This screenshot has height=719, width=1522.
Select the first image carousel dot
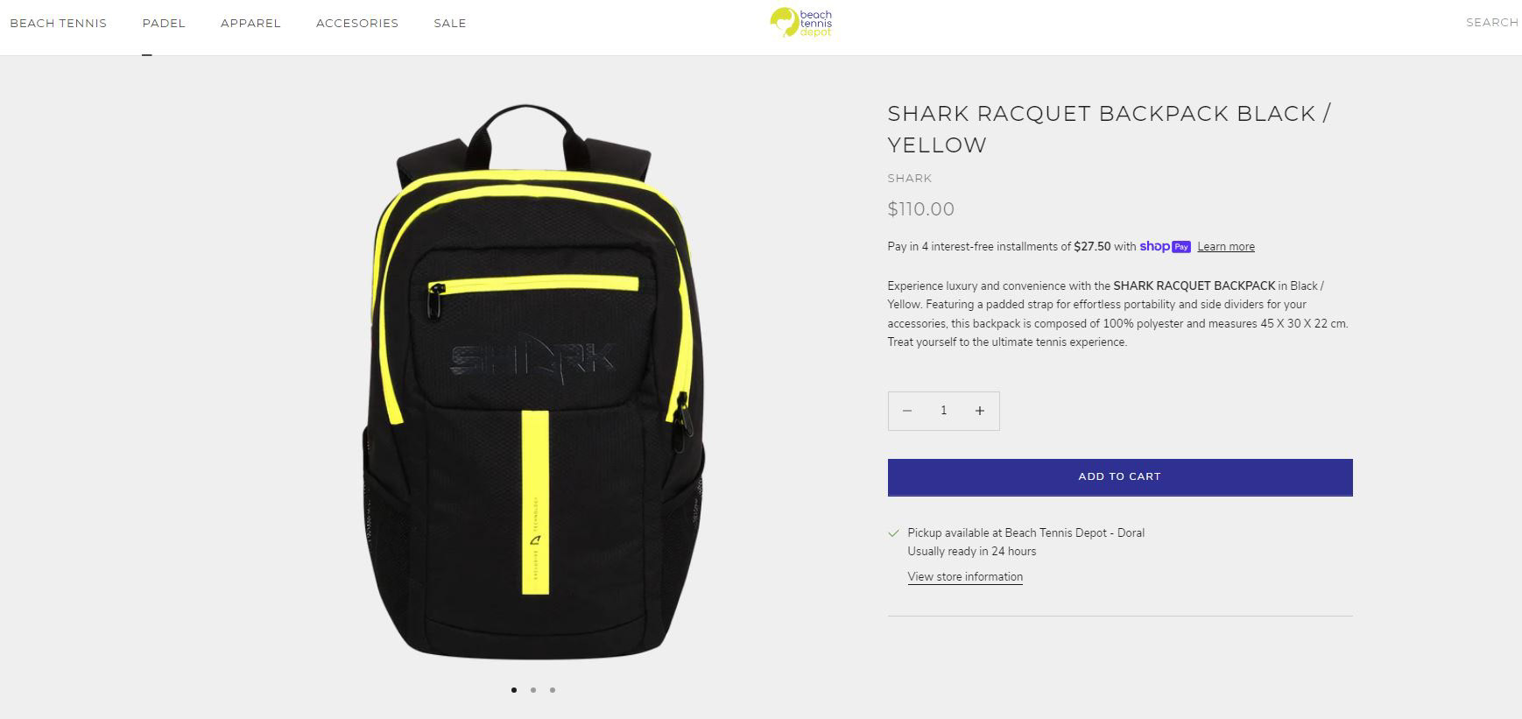tap(514, 690)
